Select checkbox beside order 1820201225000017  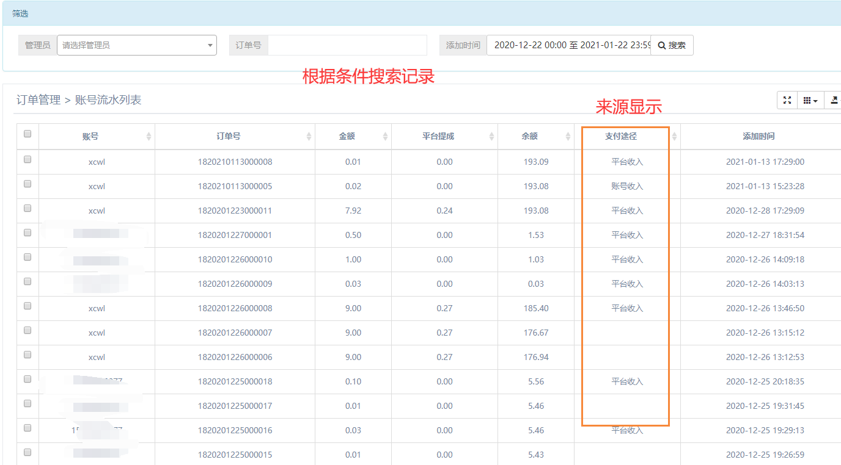tap(28, 403)
